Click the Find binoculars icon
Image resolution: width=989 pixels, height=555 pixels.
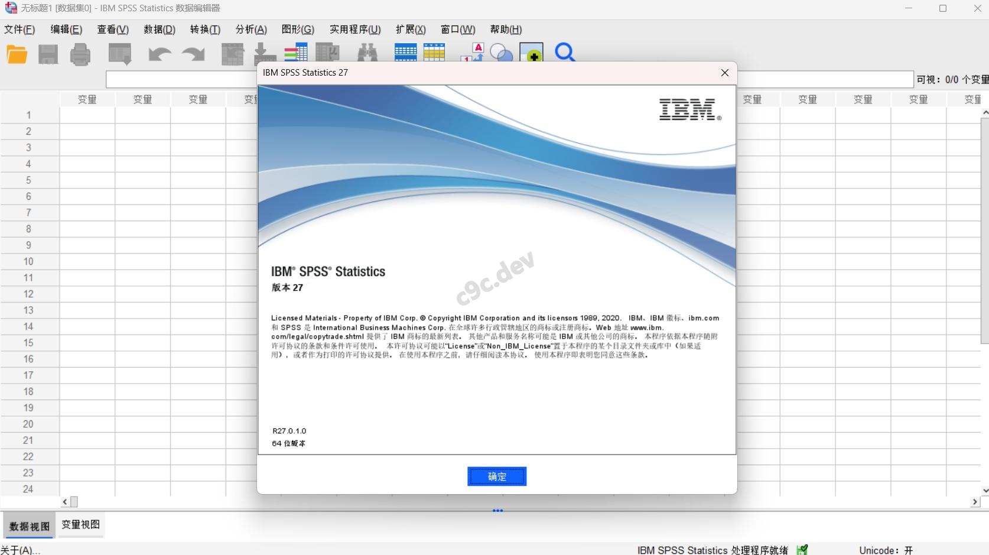click(367, 53)
